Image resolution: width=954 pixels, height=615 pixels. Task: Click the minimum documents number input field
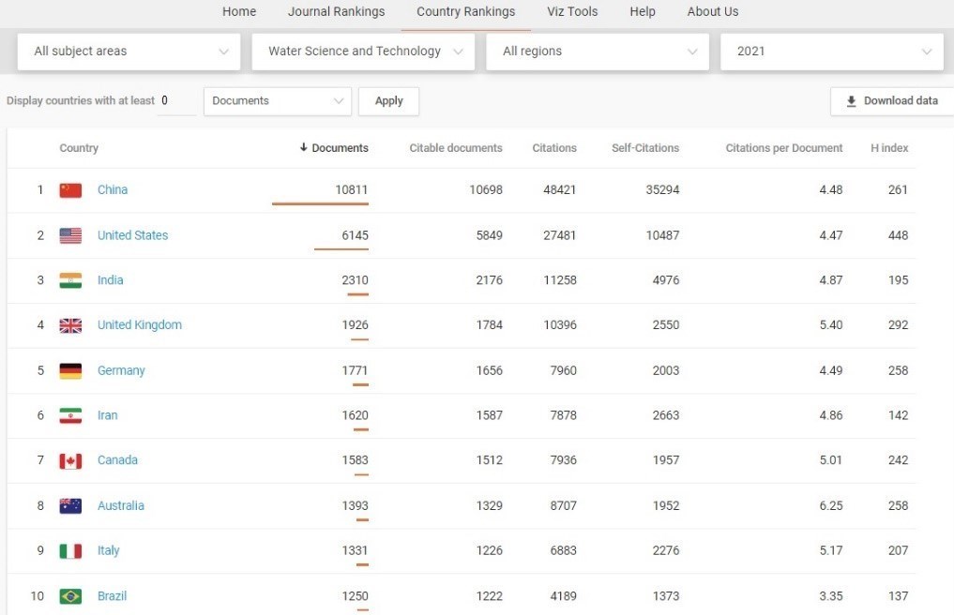176,101
